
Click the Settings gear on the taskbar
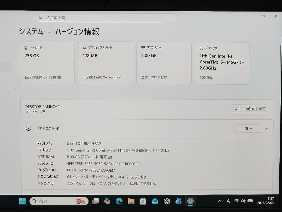pyautogui.click(x=190, y=201)
